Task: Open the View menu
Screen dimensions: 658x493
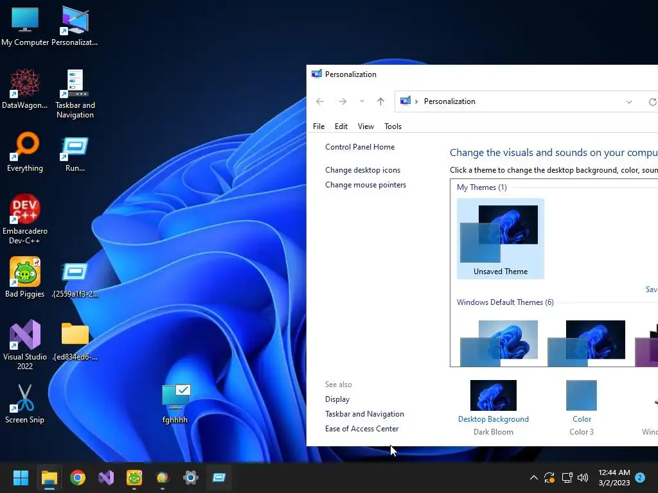Action: click(366, 126)
